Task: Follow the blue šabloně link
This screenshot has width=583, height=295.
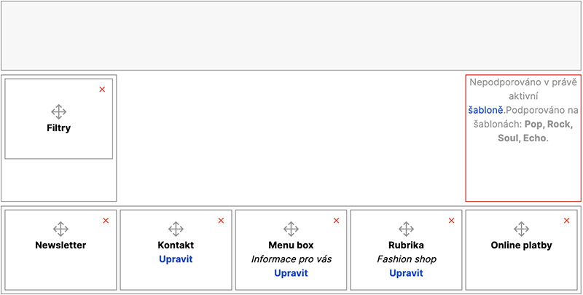Action: tap(485, 110)
